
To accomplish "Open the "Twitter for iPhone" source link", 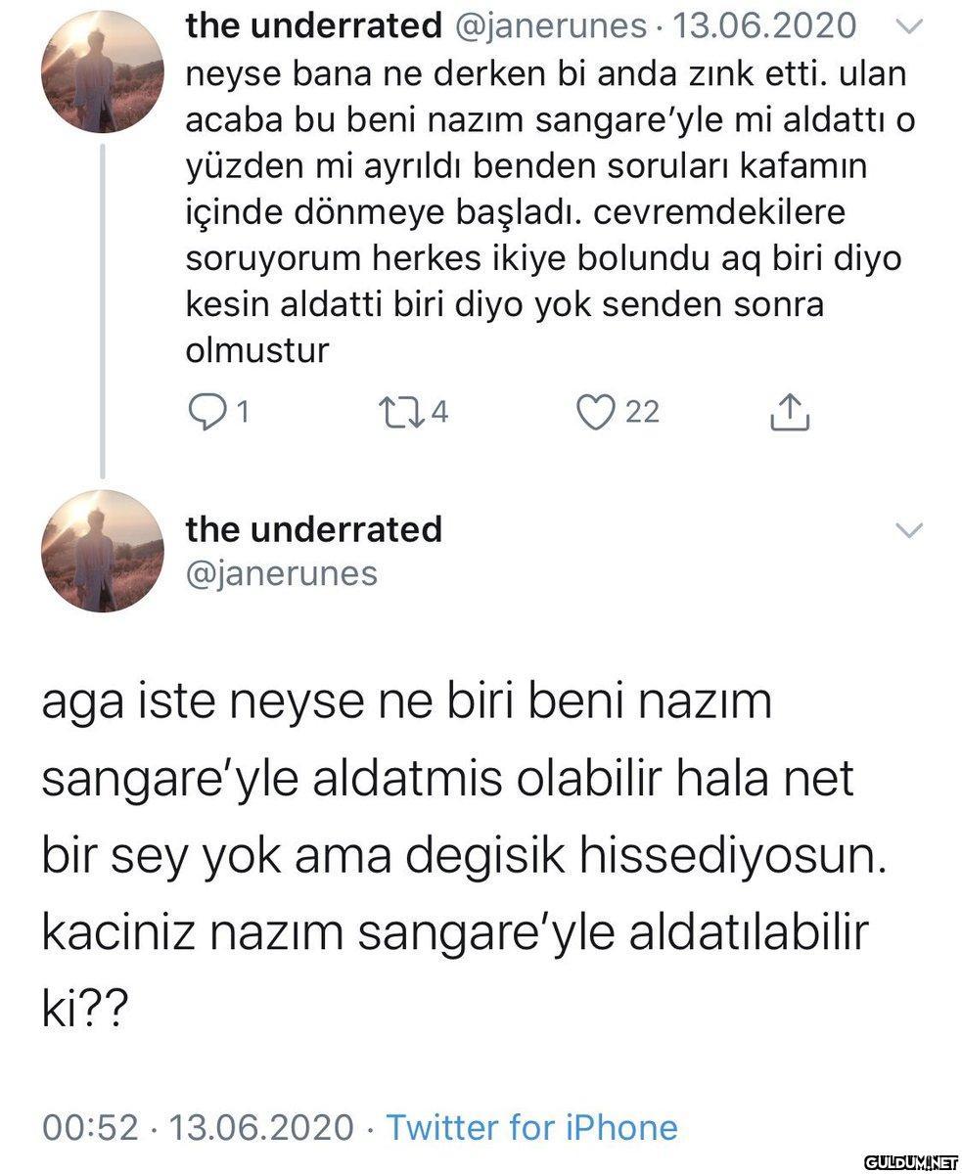I will [531, 1128].
